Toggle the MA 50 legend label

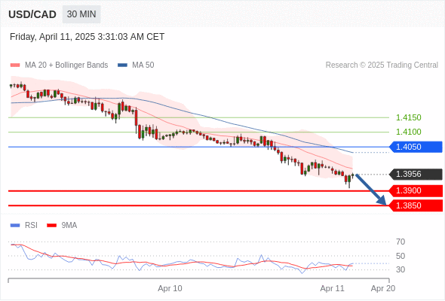pos(143,65)
